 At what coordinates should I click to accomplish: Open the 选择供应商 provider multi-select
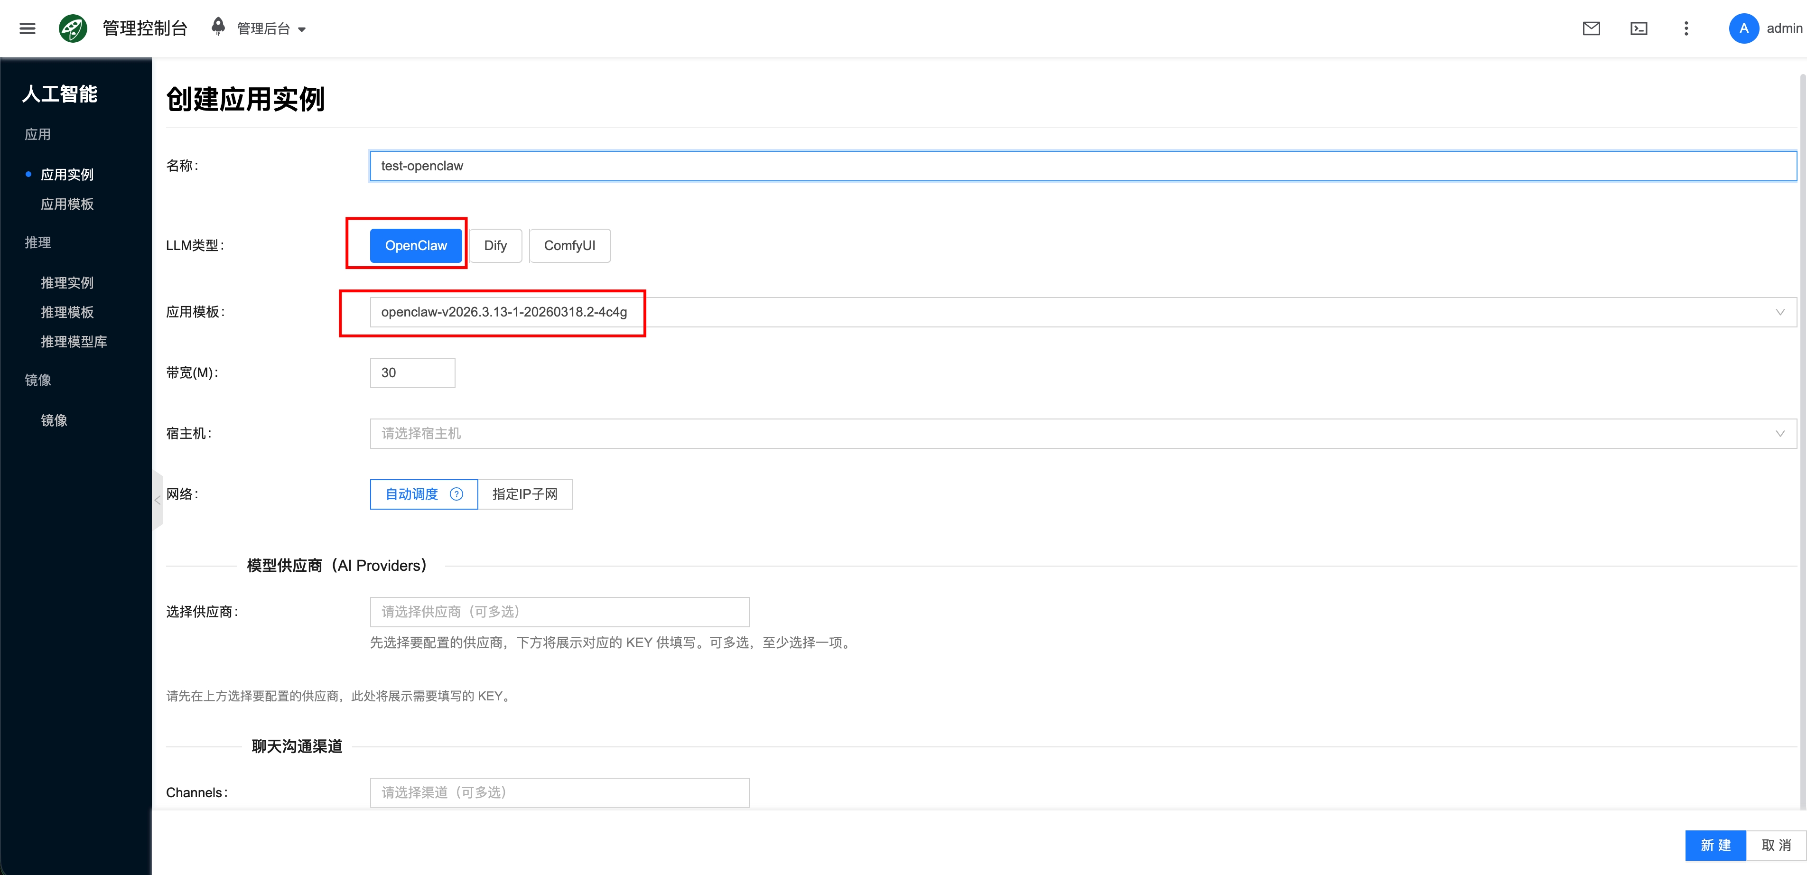tap(559, 612)
